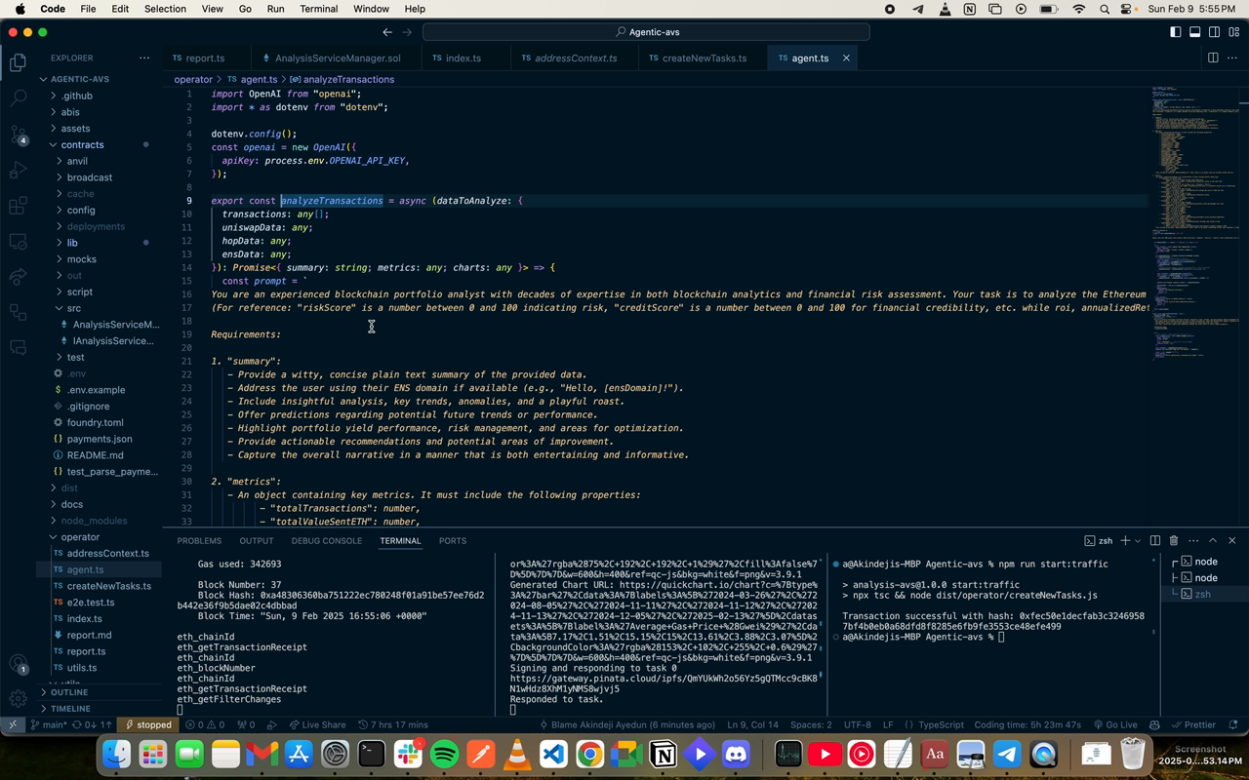Click the Synchronize Changes indicator in status bar

pyautogui.click(x=92, y=724)
